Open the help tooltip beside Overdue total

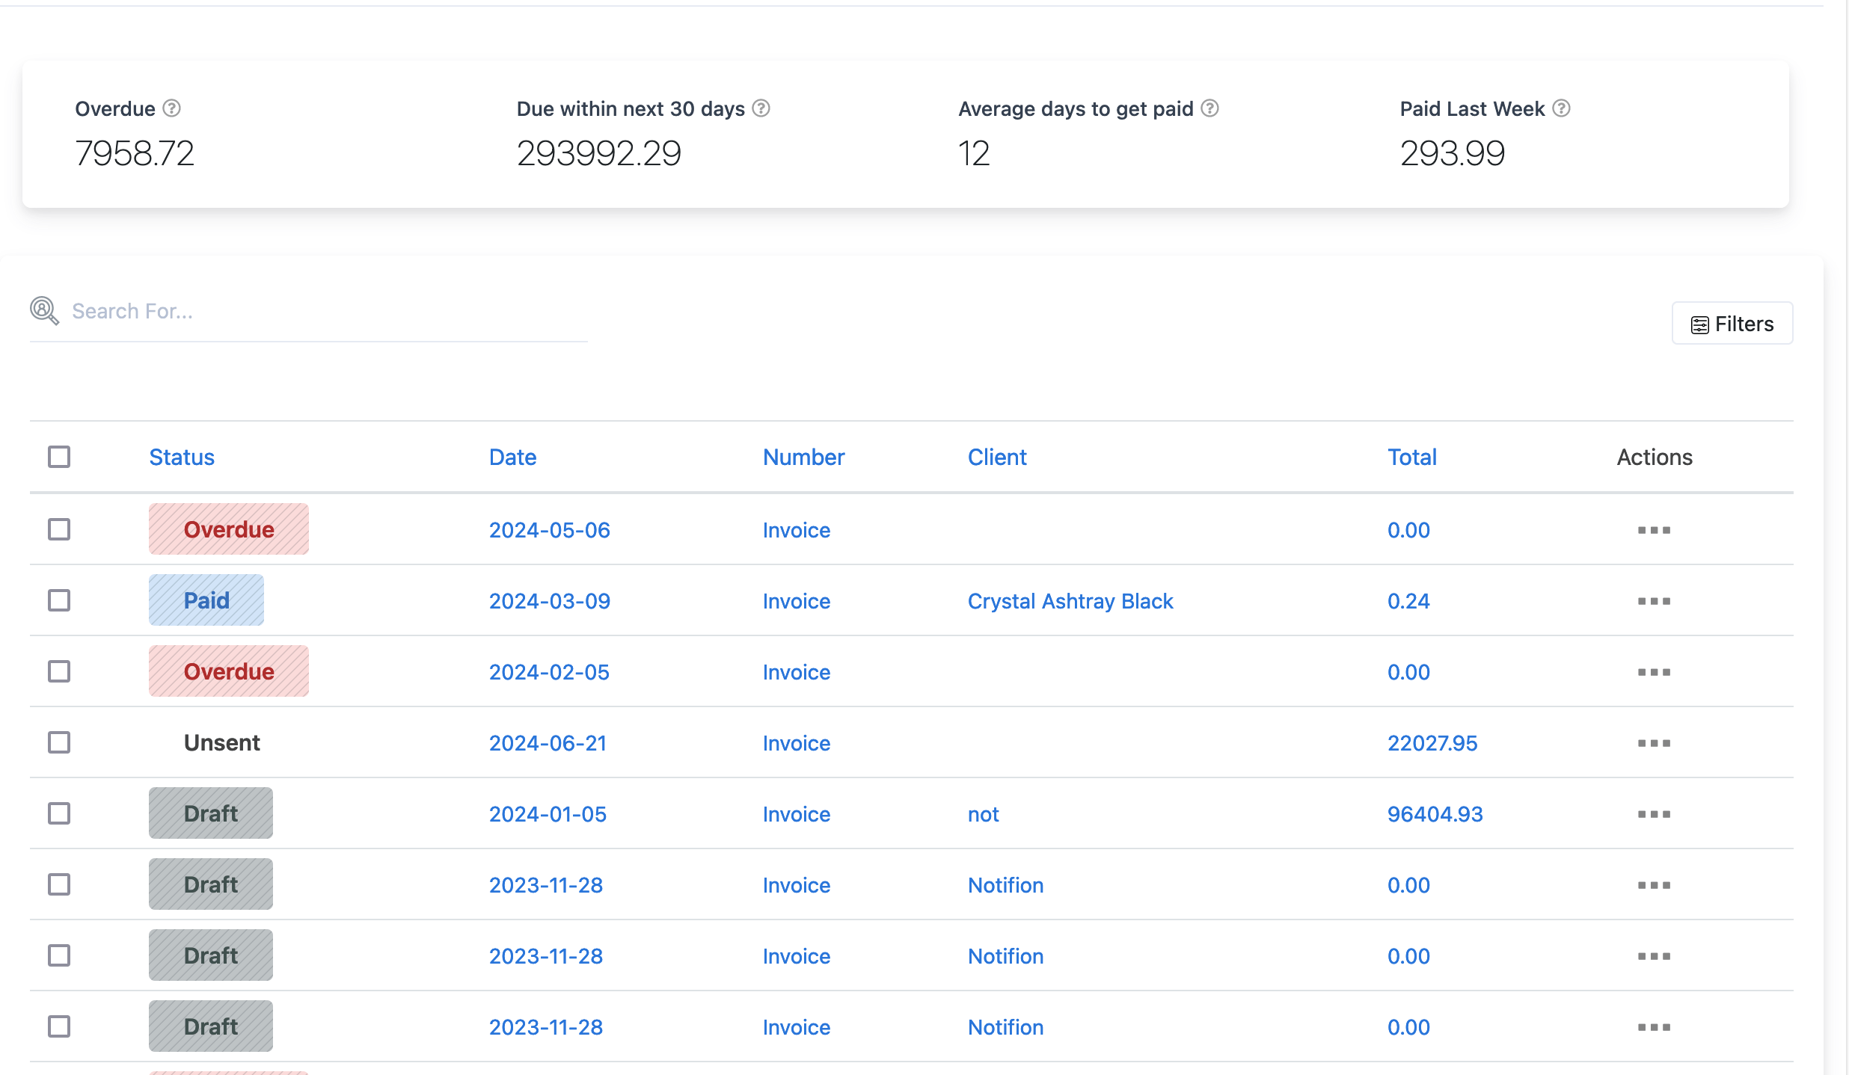coord(171,108)
